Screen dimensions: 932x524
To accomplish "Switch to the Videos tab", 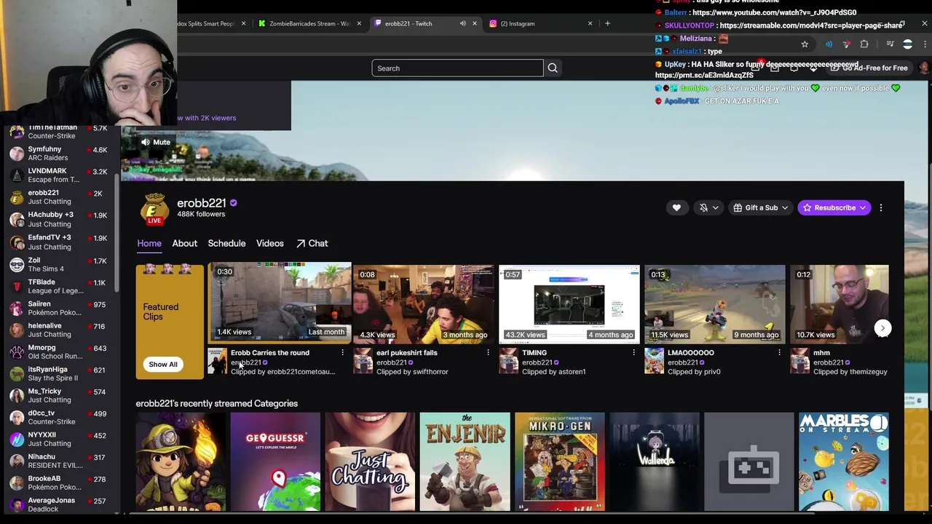I will coord(270,243).
